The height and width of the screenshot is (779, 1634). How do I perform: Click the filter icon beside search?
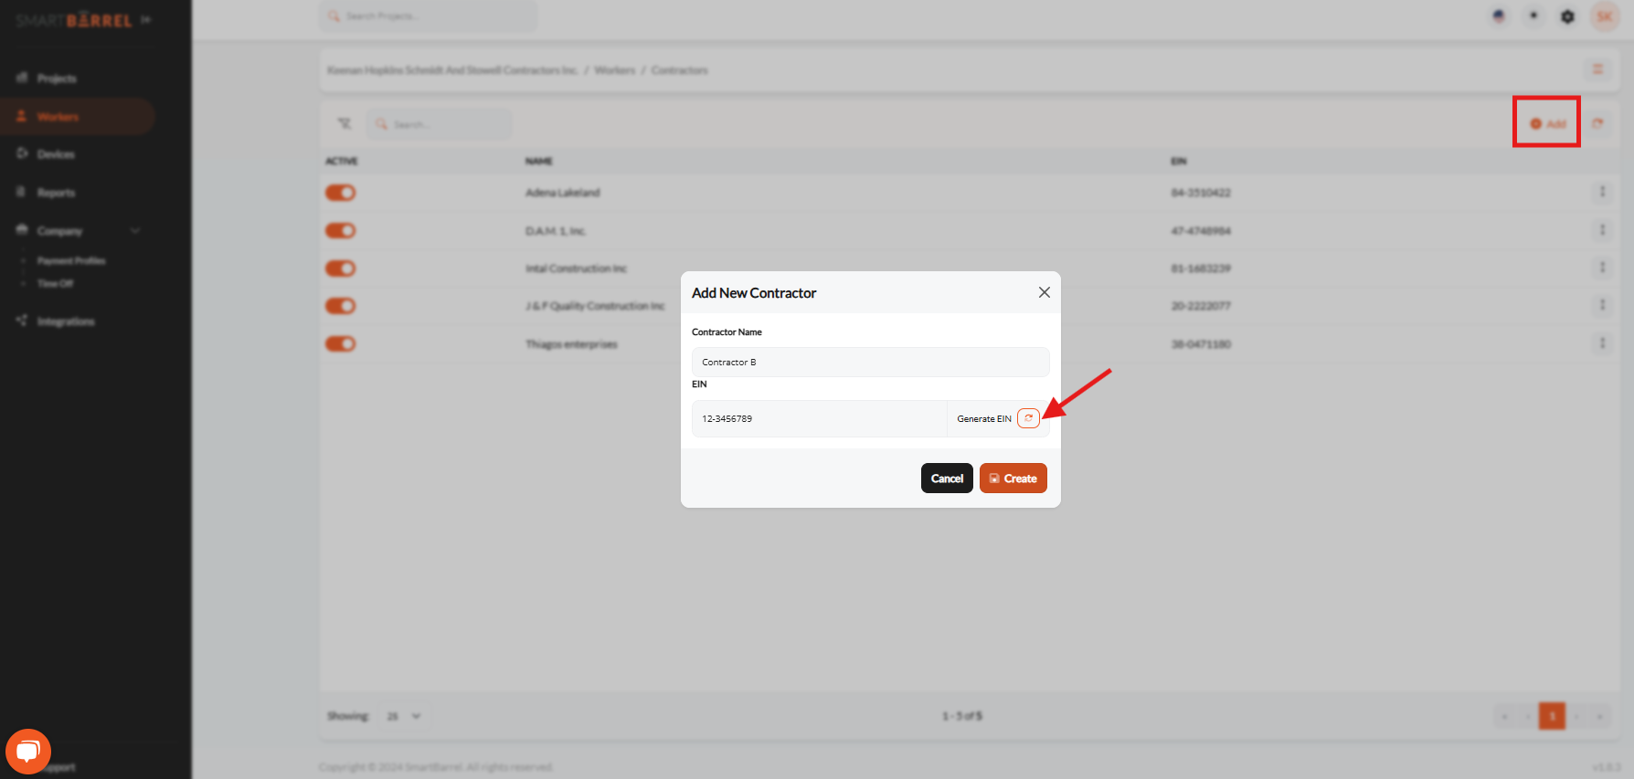coord(345,123)
